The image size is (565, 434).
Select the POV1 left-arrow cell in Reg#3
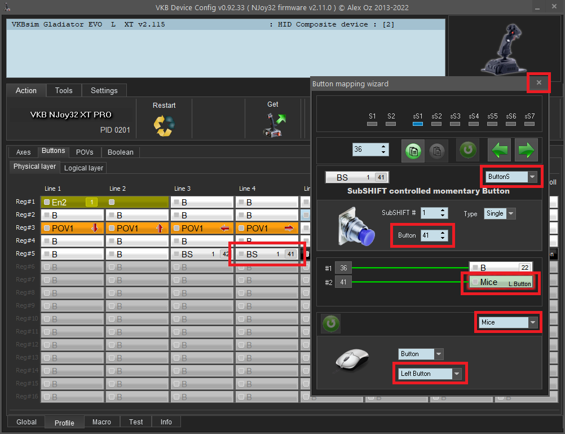coord(202,228)
